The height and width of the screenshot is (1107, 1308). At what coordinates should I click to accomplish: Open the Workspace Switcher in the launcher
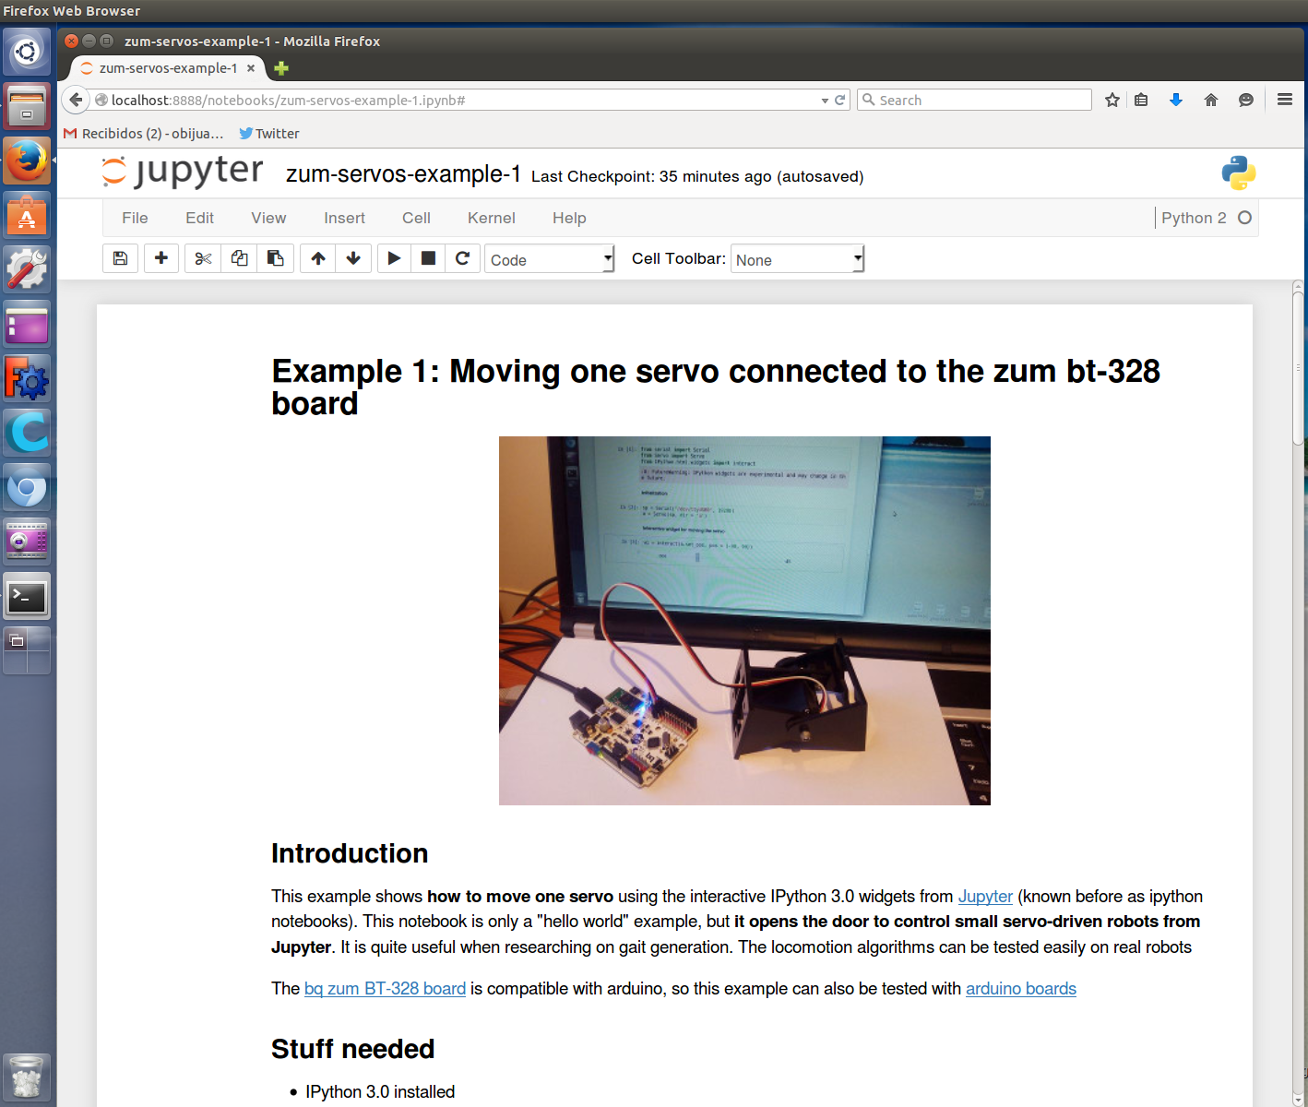27,651
